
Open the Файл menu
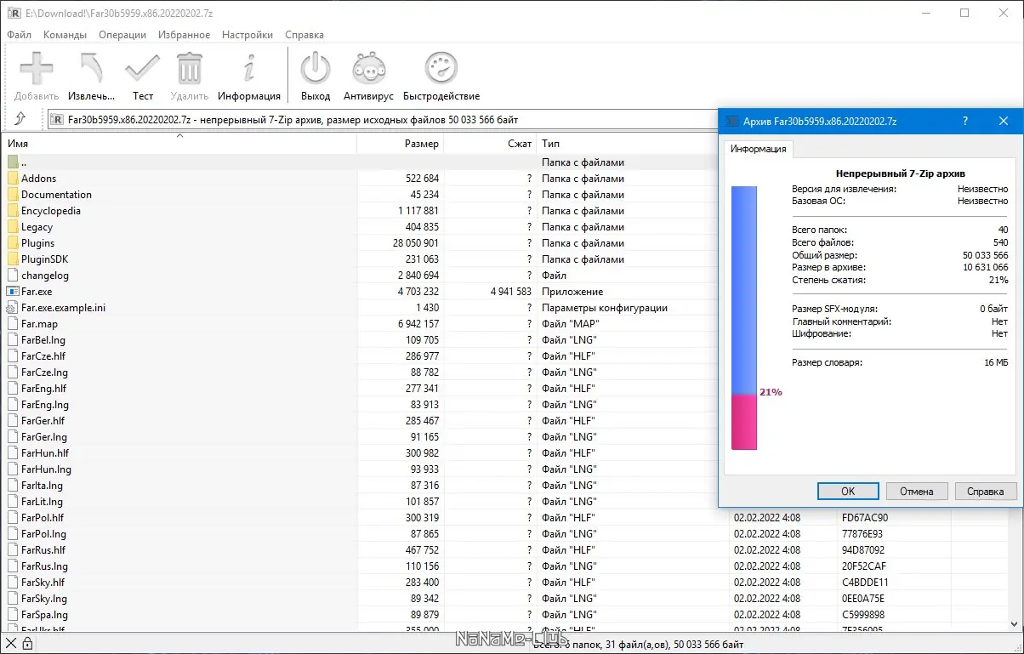[x=19, y=35]
